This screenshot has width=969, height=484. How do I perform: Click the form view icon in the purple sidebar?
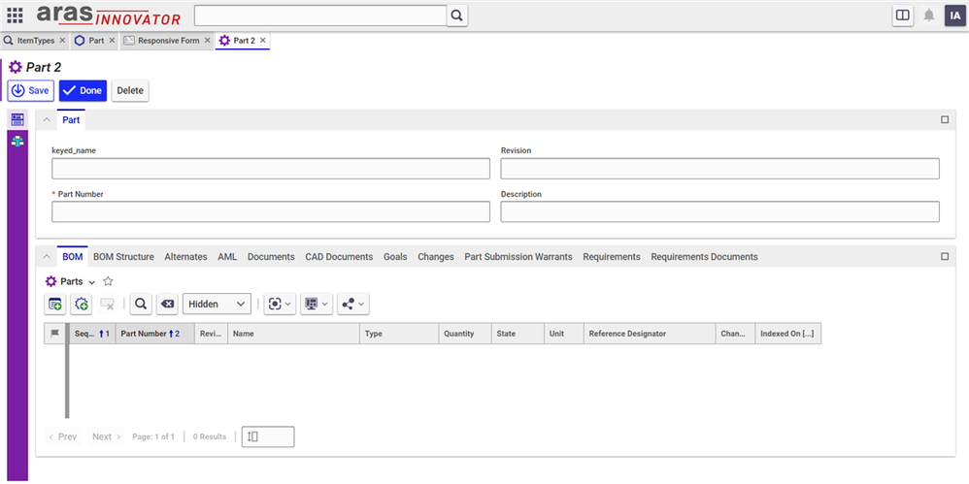[x=17, y=119]
